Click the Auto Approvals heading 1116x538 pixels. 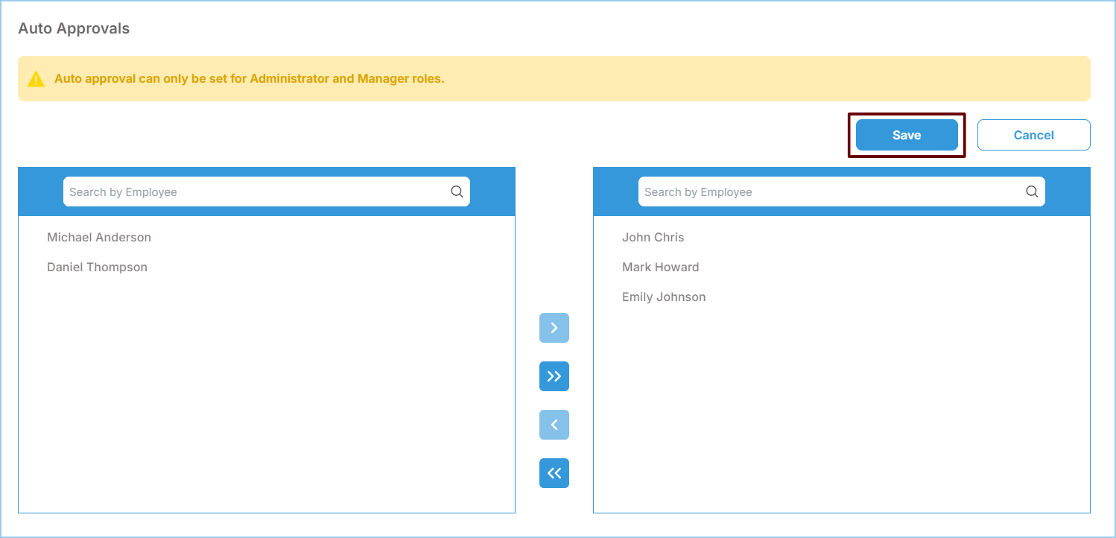pos(74,29)
